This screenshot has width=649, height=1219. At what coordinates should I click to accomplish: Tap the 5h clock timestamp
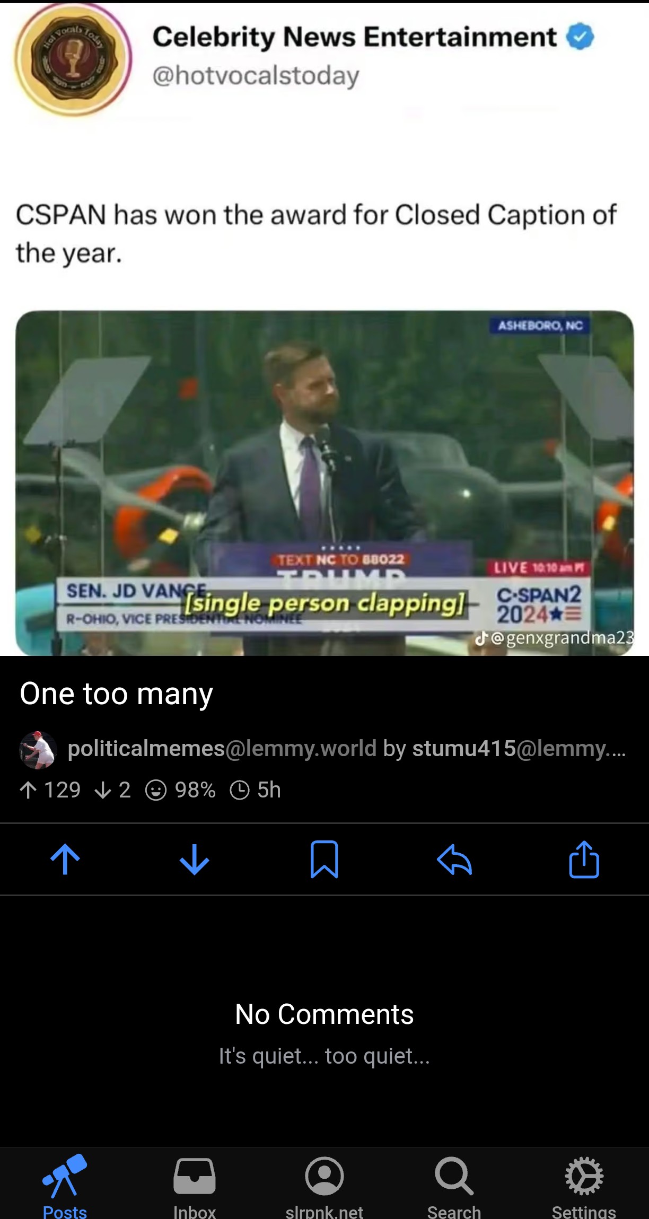[255, 790]
